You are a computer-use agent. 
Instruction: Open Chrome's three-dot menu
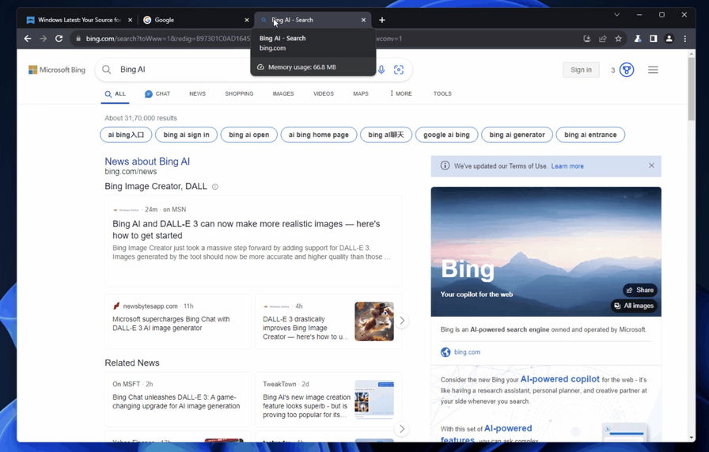point(684,39)
